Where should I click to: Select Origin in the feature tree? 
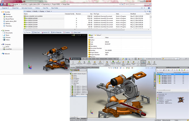tap(75, 85)
